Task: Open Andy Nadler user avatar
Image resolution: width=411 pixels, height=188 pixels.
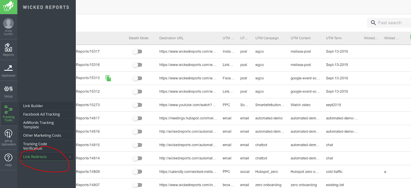Action: coord(8,24)
